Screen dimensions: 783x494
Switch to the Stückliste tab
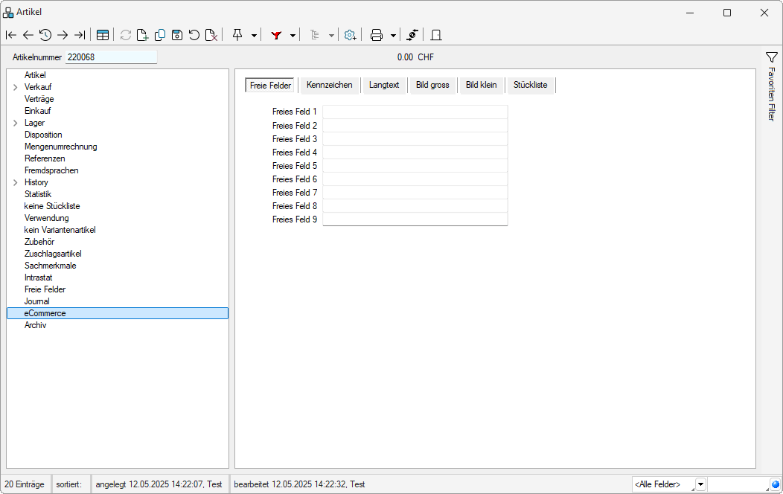tap(531, 85)
